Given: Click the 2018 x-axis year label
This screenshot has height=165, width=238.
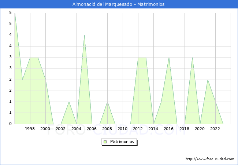Looking at the screenshot, I should [x=184, y=129].
